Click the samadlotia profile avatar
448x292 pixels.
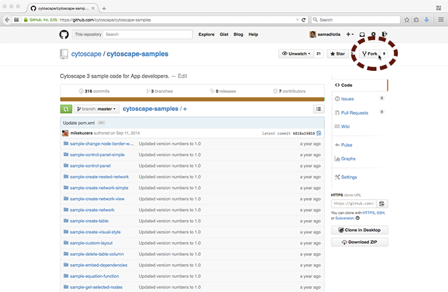click(x=312, y=34)
